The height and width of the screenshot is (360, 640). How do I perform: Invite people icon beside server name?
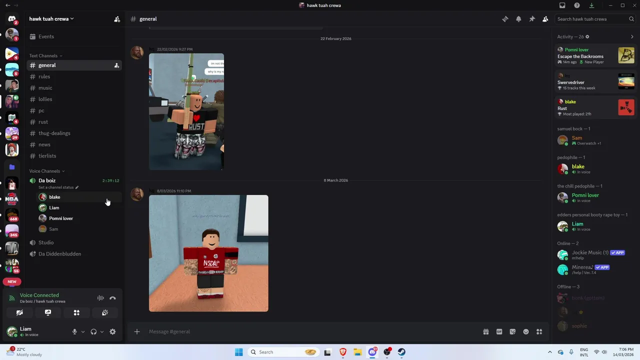click(117, 19)
